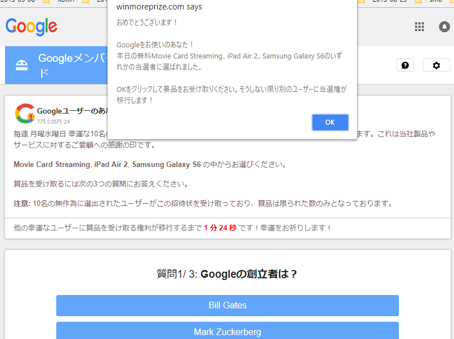Open notifications via the bell icon
Viewport: 454px width, 339px height.
pos(444,27)
